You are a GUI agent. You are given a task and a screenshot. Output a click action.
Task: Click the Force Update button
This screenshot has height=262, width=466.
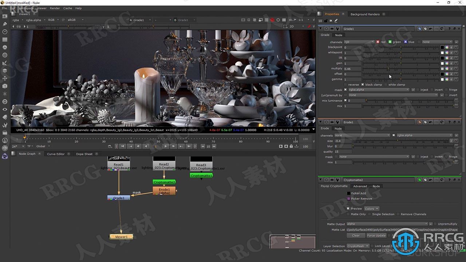coord(376,235)
